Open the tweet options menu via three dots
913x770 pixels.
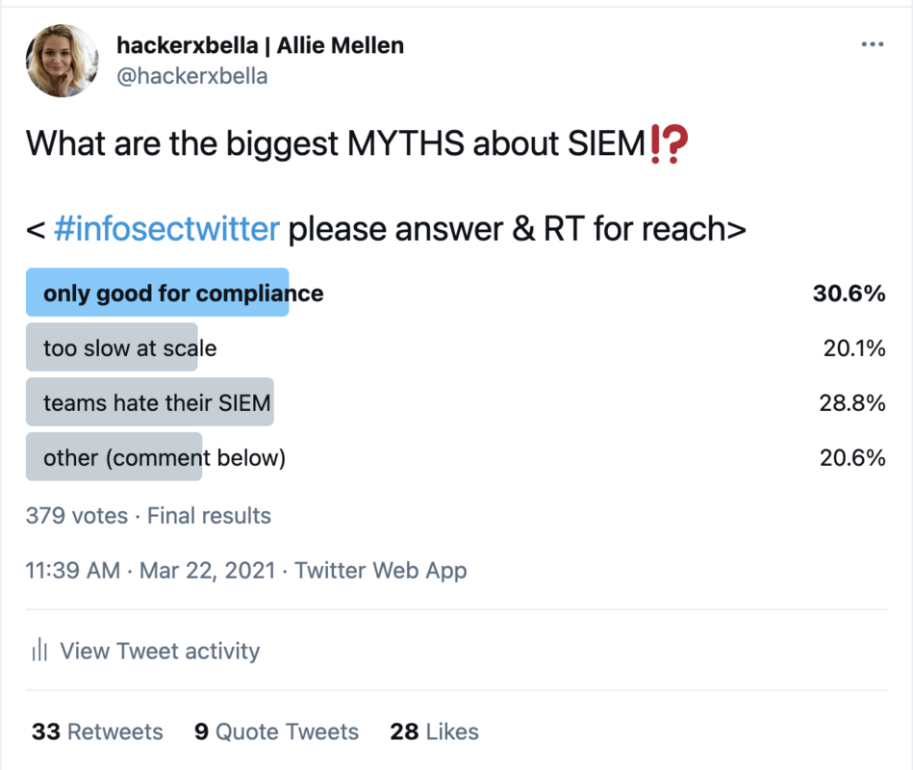point(872,43)
